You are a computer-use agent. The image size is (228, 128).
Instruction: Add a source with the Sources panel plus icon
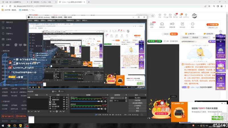point(50,112)
